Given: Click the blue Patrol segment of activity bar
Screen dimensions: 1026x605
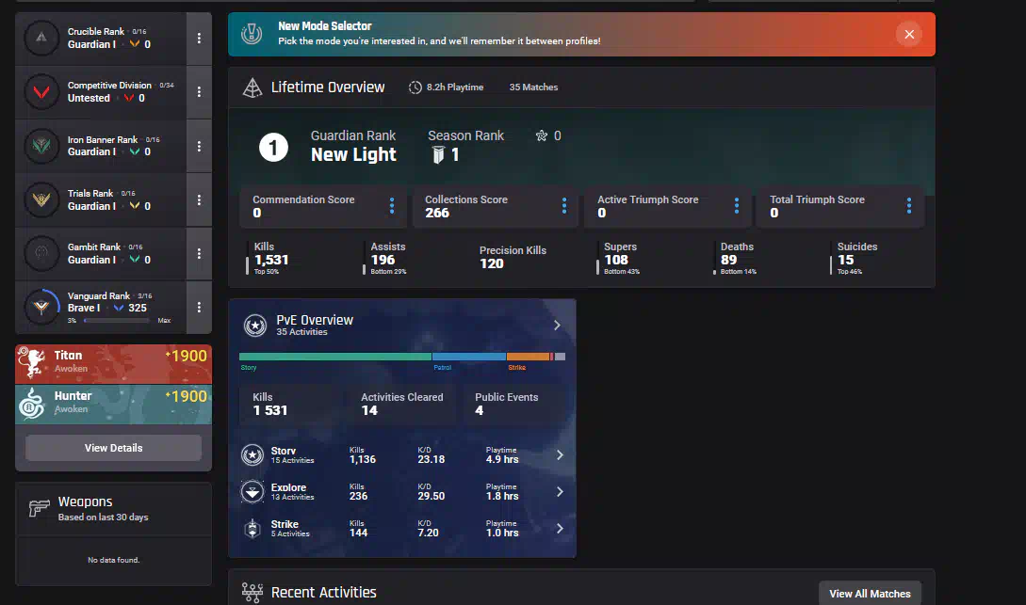Looking at the screenshot, I should (x=469, y=357).
